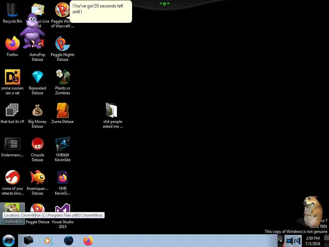This screenshot has width=329, height=247.
Task: Select the AstroPop Deluxe desktop icon
Action: point(37,50)
